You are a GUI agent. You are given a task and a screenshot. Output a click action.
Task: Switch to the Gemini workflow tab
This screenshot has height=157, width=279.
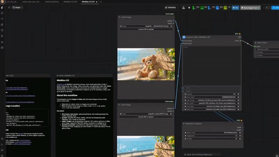coord(52,2)
